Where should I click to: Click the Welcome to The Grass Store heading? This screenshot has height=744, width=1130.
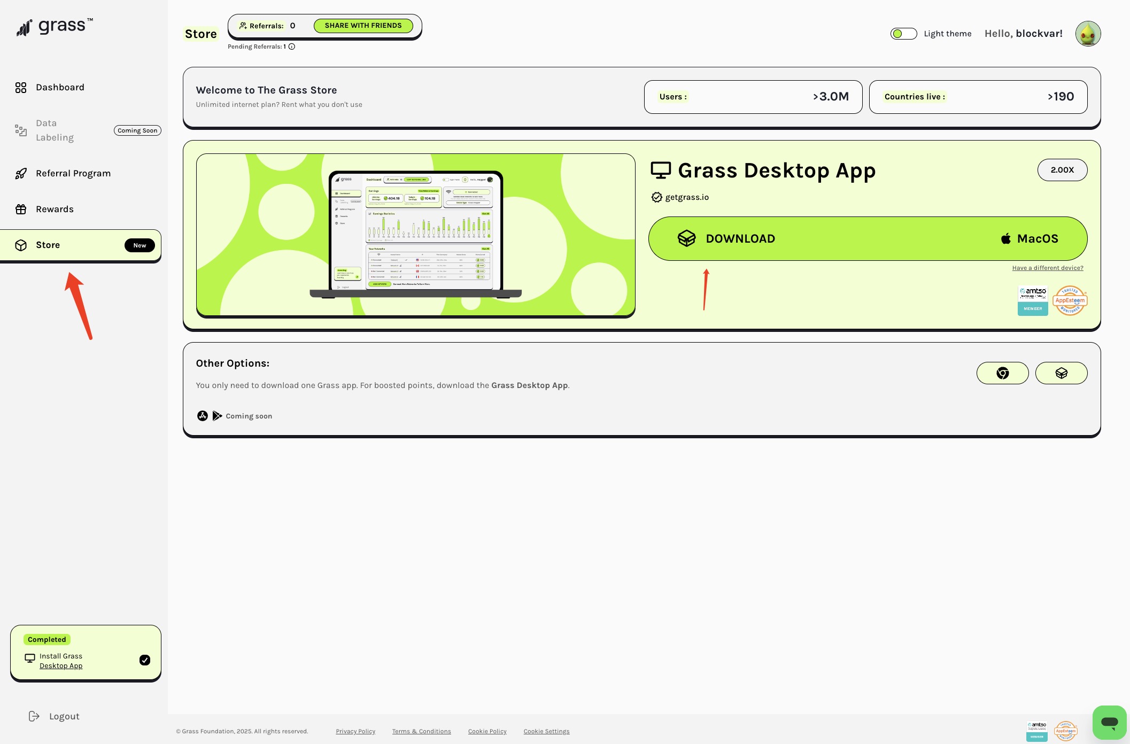click(266, 90)
